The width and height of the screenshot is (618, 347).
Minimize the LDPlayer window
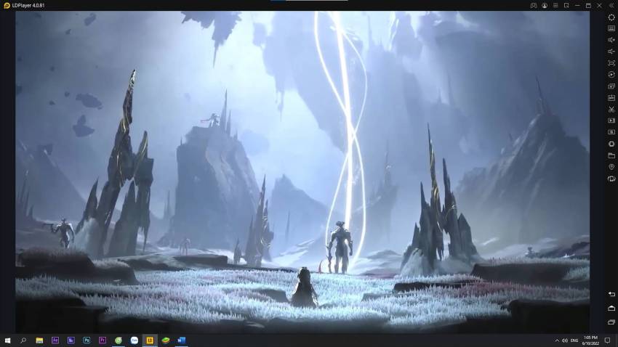pos(577,6)
